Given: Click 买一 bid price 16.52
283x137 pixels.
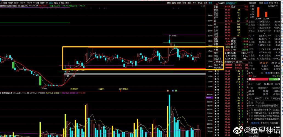Looking at the screenshot, I should pos(227,24).
